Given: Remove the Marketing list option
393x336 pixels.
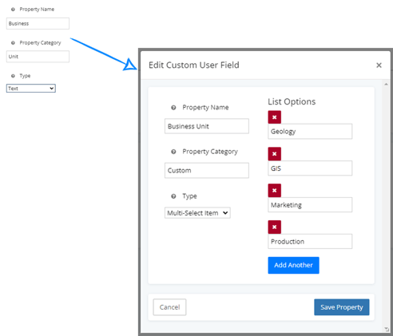Looking at the screenshot, I should pos(275,191).
